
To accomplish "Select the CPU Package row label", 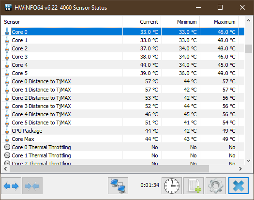I will (x=27, y=131).
